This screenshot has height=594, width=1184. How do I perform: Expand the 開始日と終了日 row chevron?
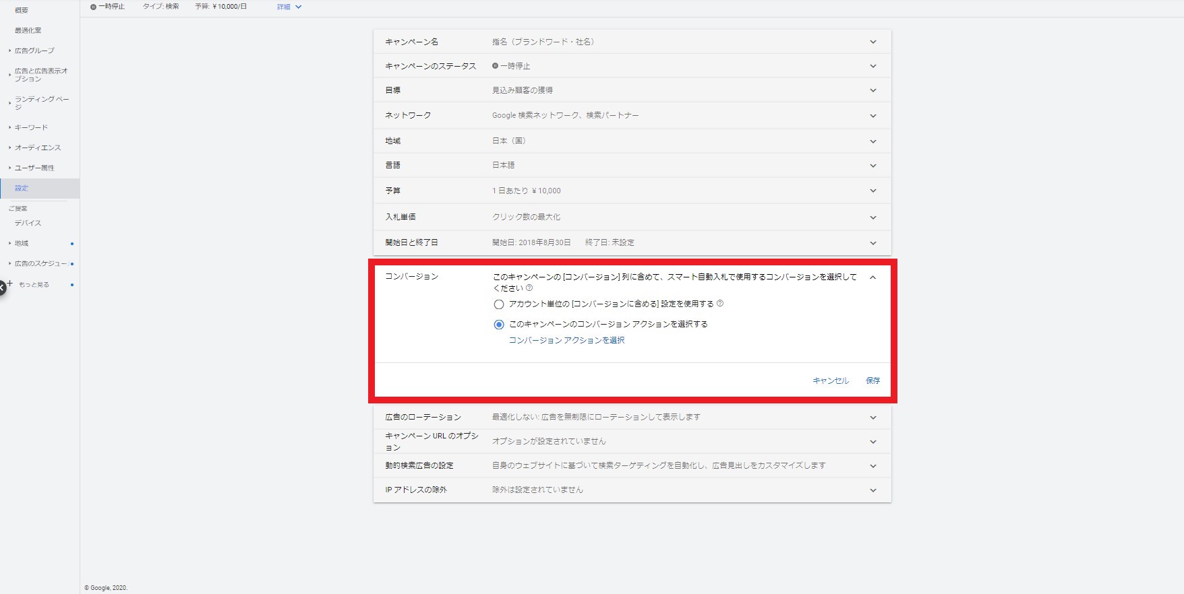point(873,243)
